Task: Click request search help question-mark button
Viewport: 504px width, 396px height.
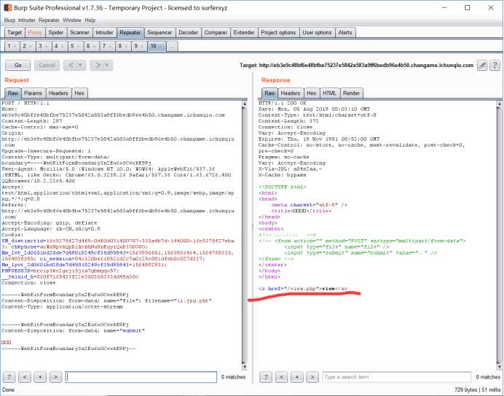Action: click(x=9, y=377)
